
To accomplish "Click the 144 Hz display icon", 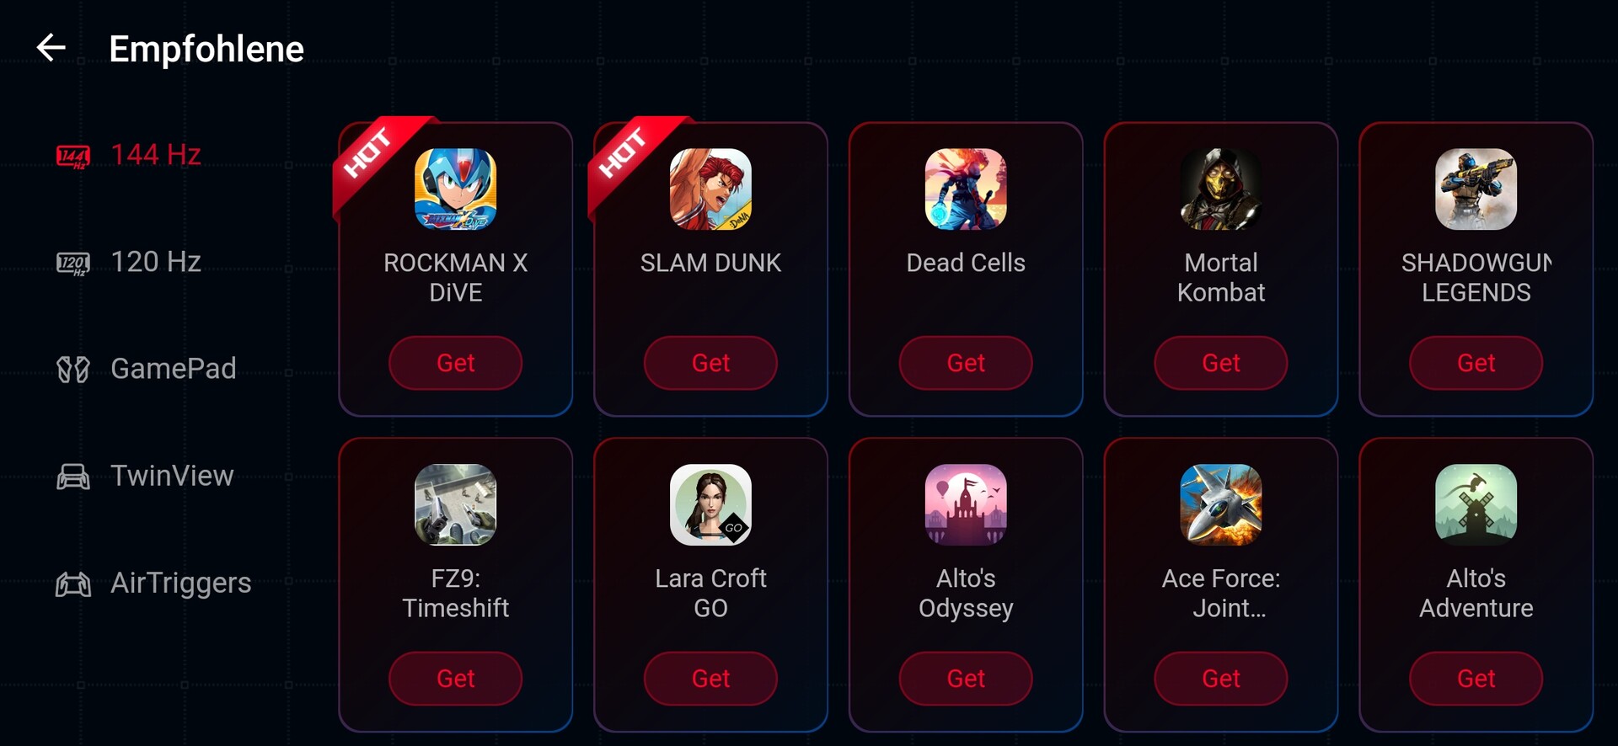I will 73,157.
